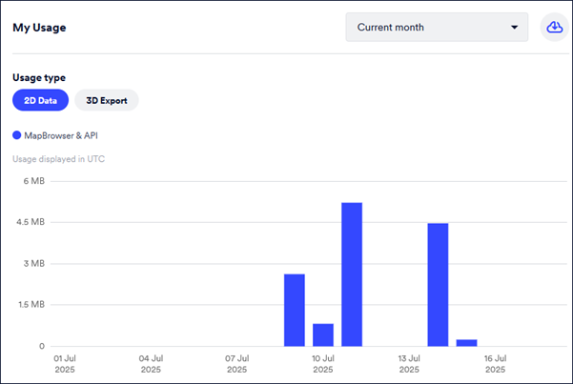The width and height of the screenshot is (573, 384).
Task: Click the 14 Jul usage bar
Action: (x=438, y=285)
